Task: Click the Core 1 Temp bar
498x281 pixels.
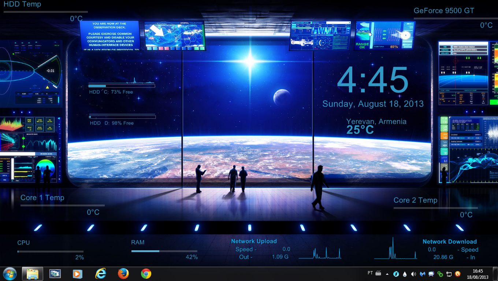Action: [63, 206]
